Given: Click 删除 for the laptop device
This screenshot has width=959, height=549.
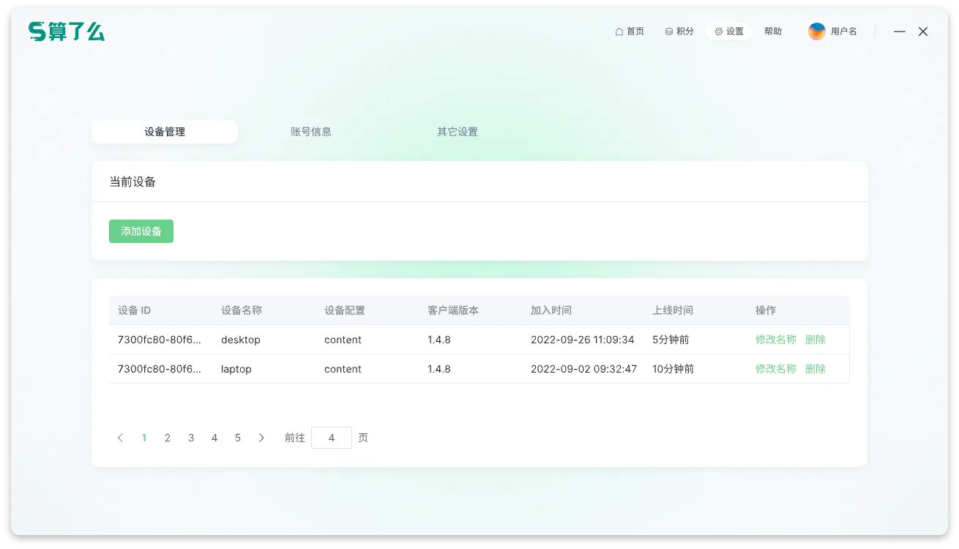Looking at the screenshot, I should coord(815,369).
